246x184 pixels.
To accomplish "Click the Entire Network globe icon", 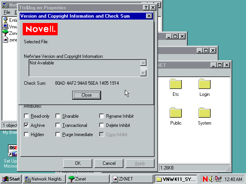I will point(5,20).
